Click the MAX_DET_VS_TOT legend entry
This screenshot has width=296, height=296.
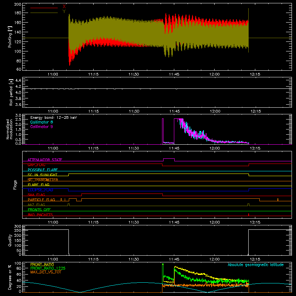click(x=46, y=272)
